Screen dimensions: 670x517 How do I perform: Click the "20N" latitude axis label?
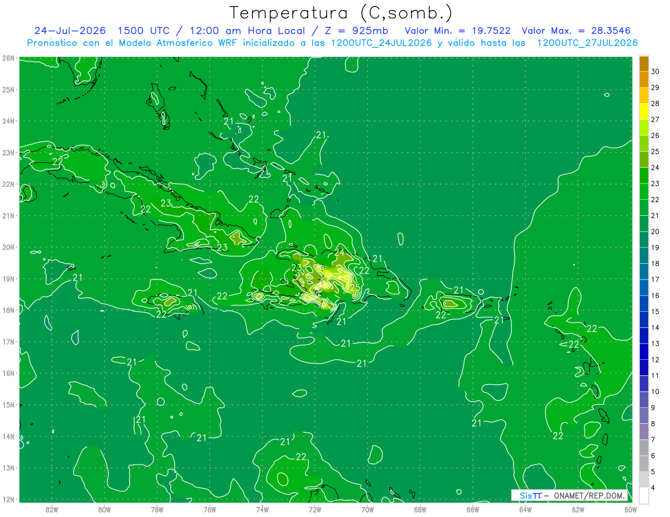(8, 247)
